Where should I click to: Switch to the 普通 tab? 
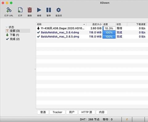point(43,112)
